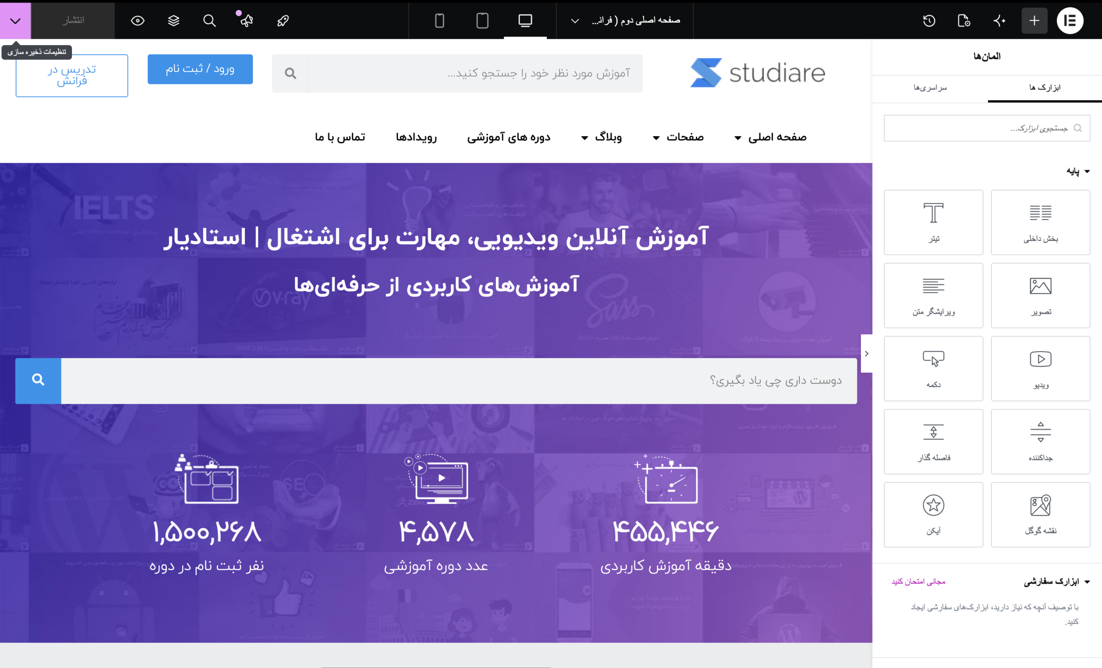The height and width of the screenshot is (668, 1102).
Task: Expand save options arrow next to انتشار
Action: [x=15, y=21]
